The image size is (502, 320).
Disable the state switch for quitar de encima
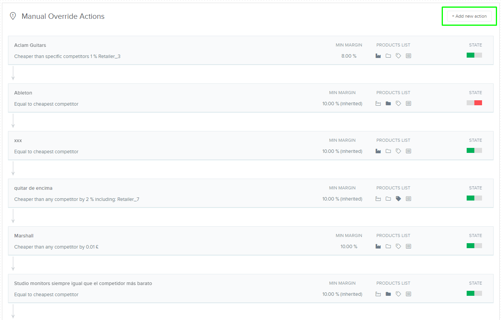click(x=474, y=198)
